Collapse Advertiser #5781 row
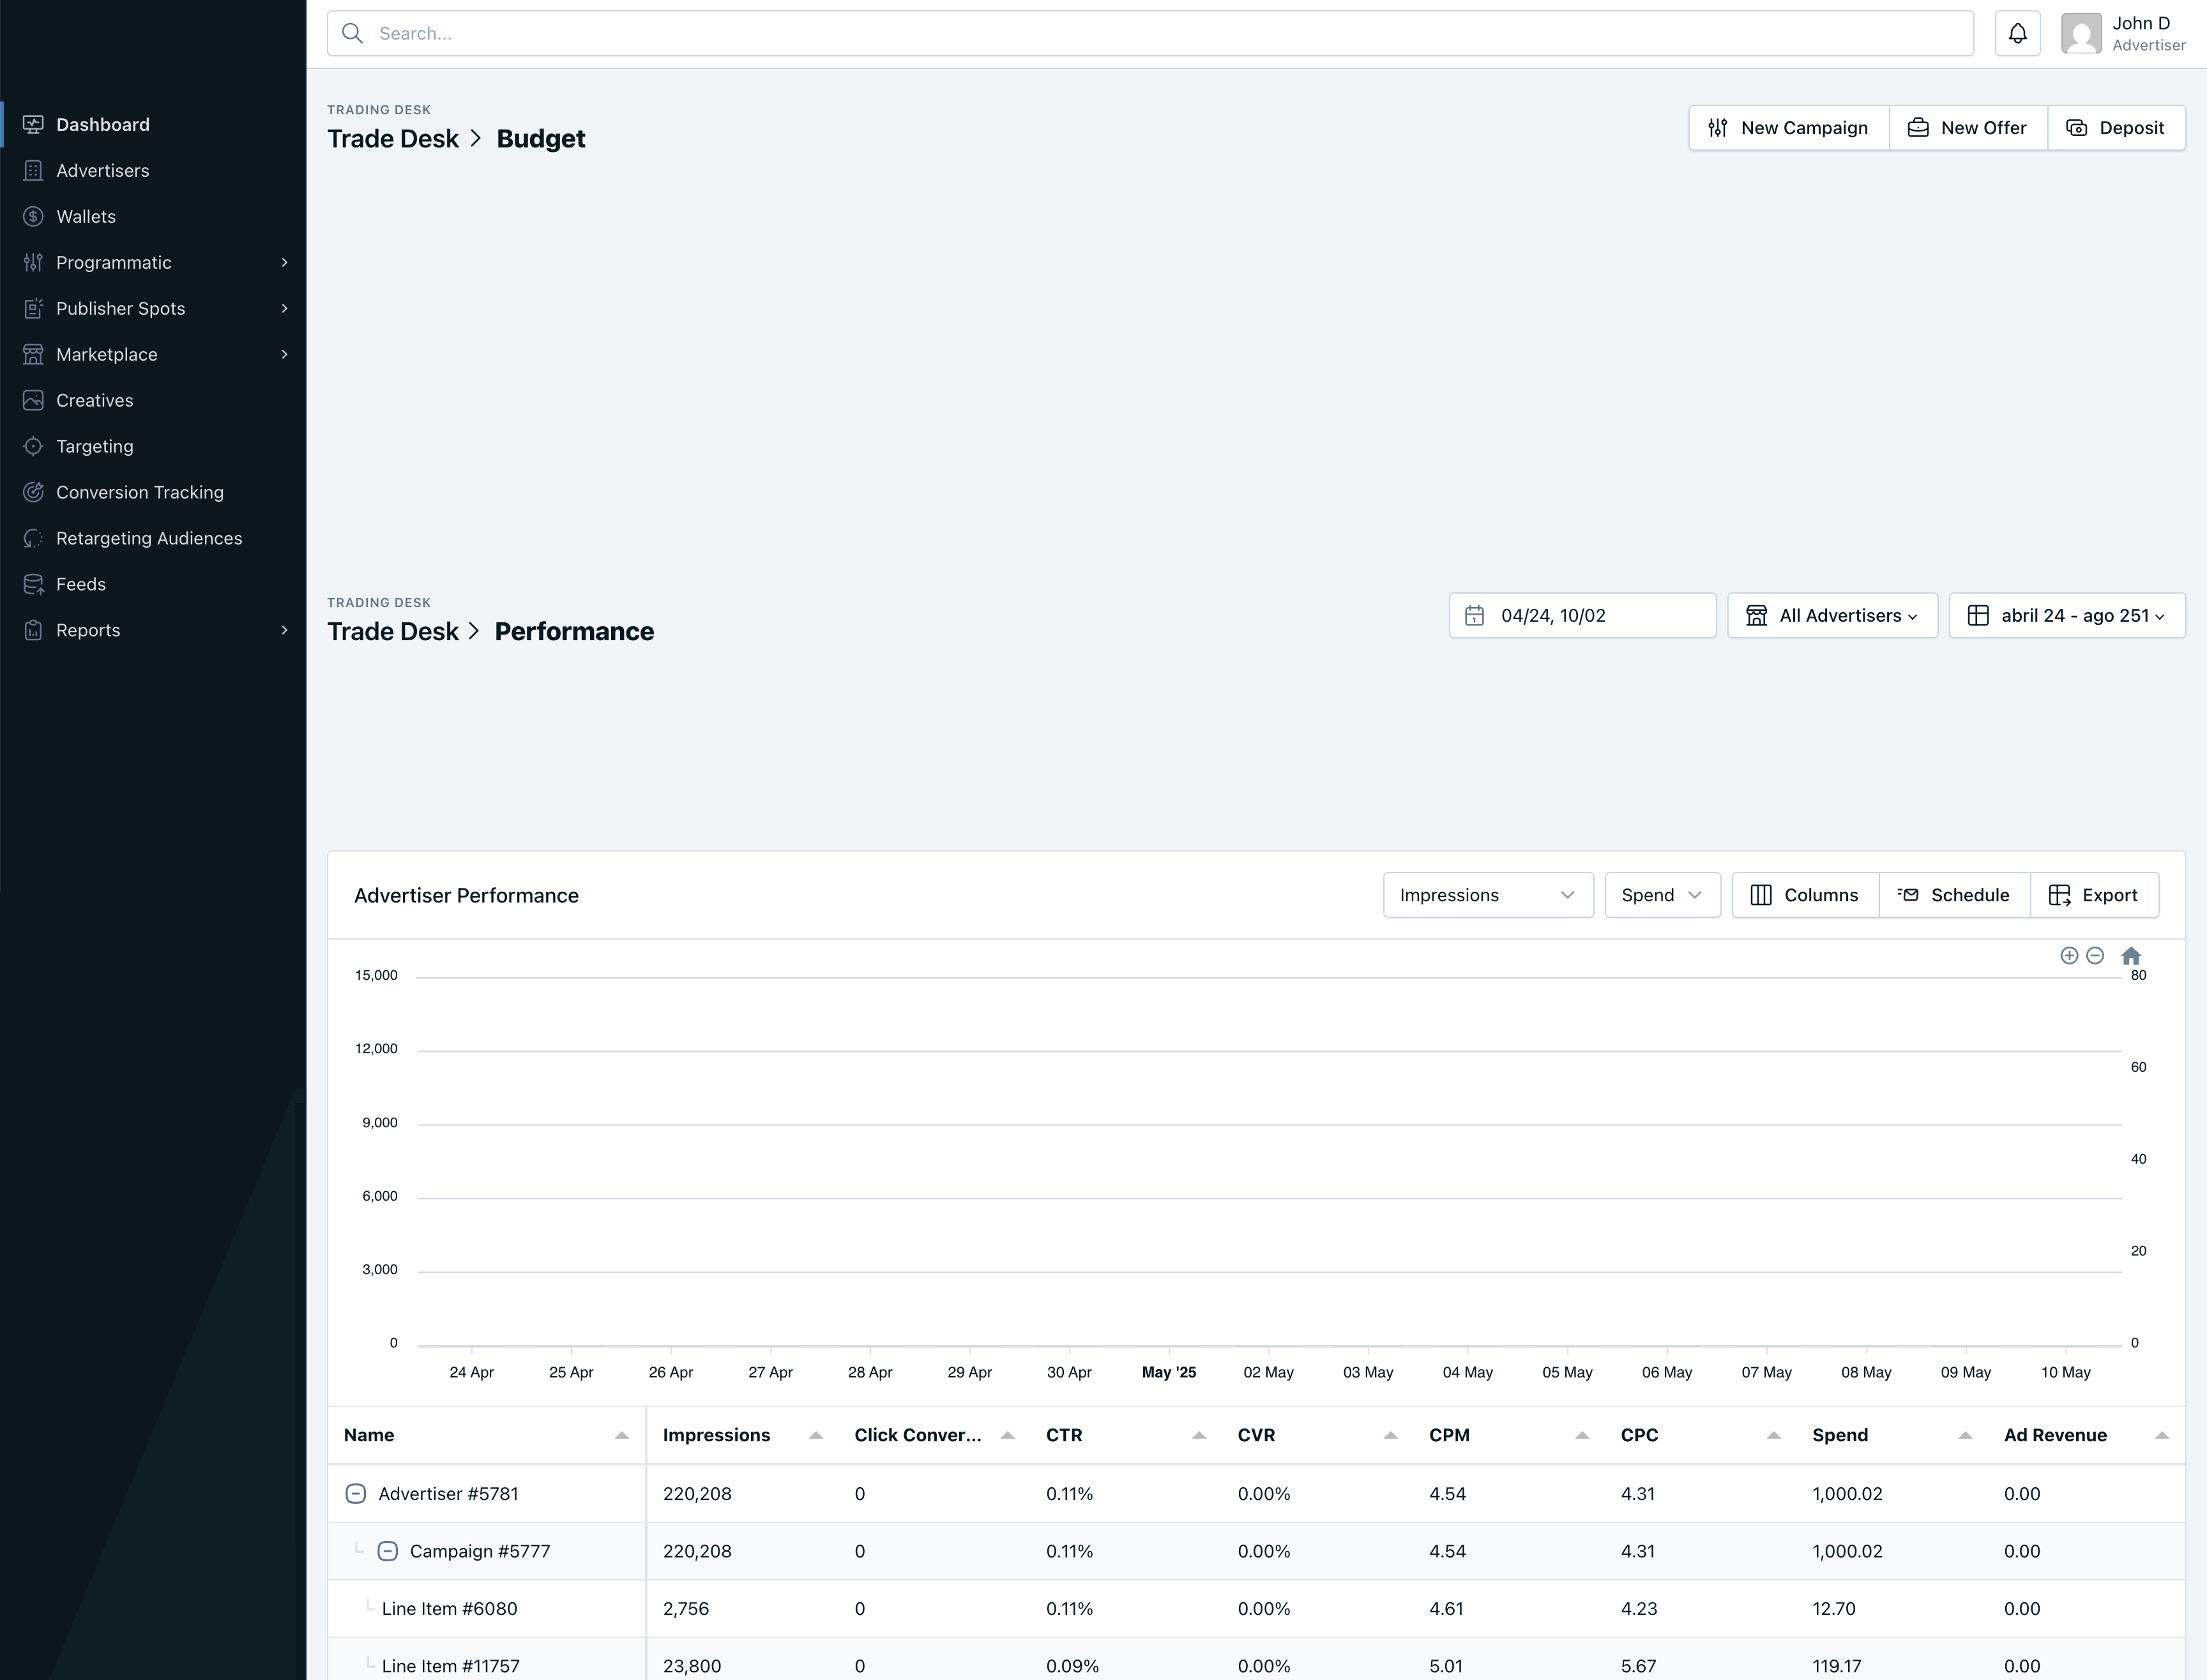 tap(355, 1493)
